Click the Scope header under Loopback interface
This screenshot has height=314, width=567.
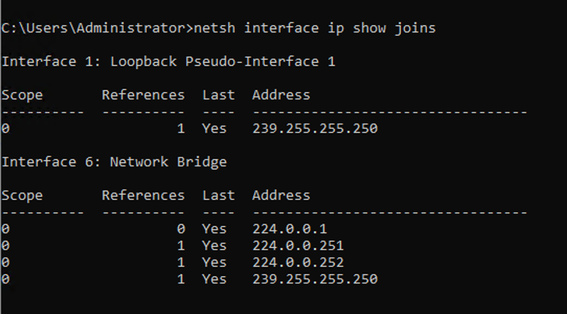[22, 95]
